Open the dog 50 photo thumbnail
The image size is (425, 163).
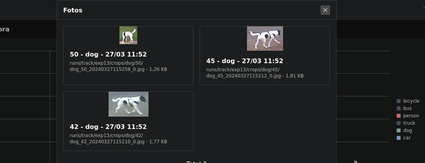(x=128, y=35)
